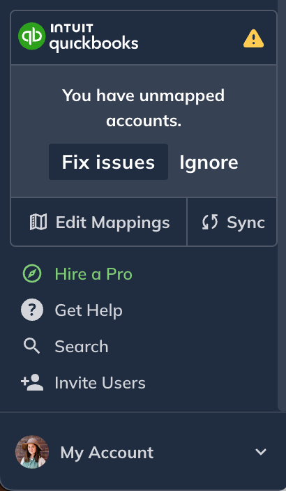Dismiss the warning with Ignore
This screenshot has width=286, height=491.
[x=209, y=163]
